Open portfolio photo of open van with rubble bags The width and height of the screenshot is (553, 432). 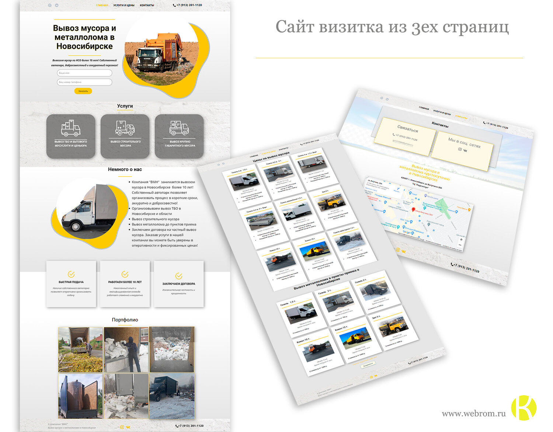(126, 396)
